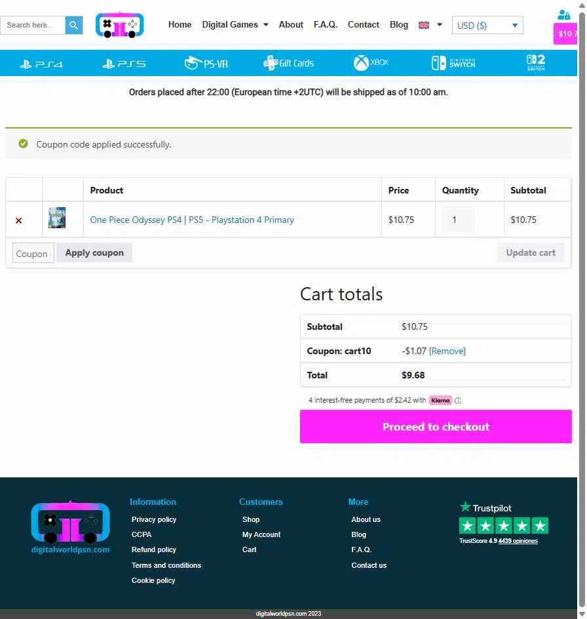Open the footer Blog link
Screen dimensions: 587x619
click(358, 534)
